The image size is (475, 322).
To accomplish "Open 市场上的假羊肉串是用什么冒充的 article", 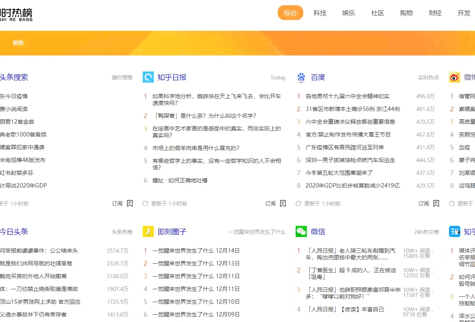I will 196,148.
